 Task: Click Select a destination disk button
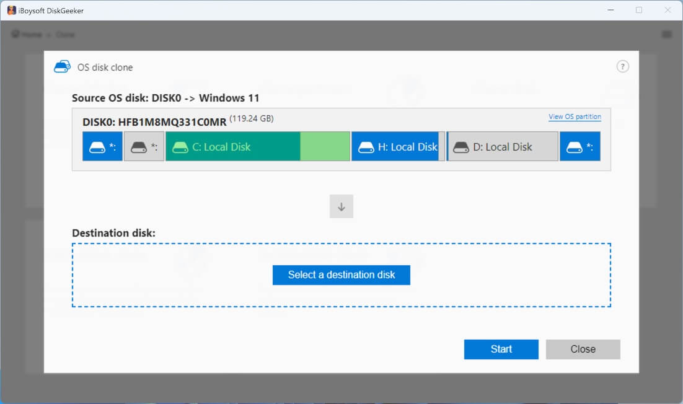click(341, 274)
